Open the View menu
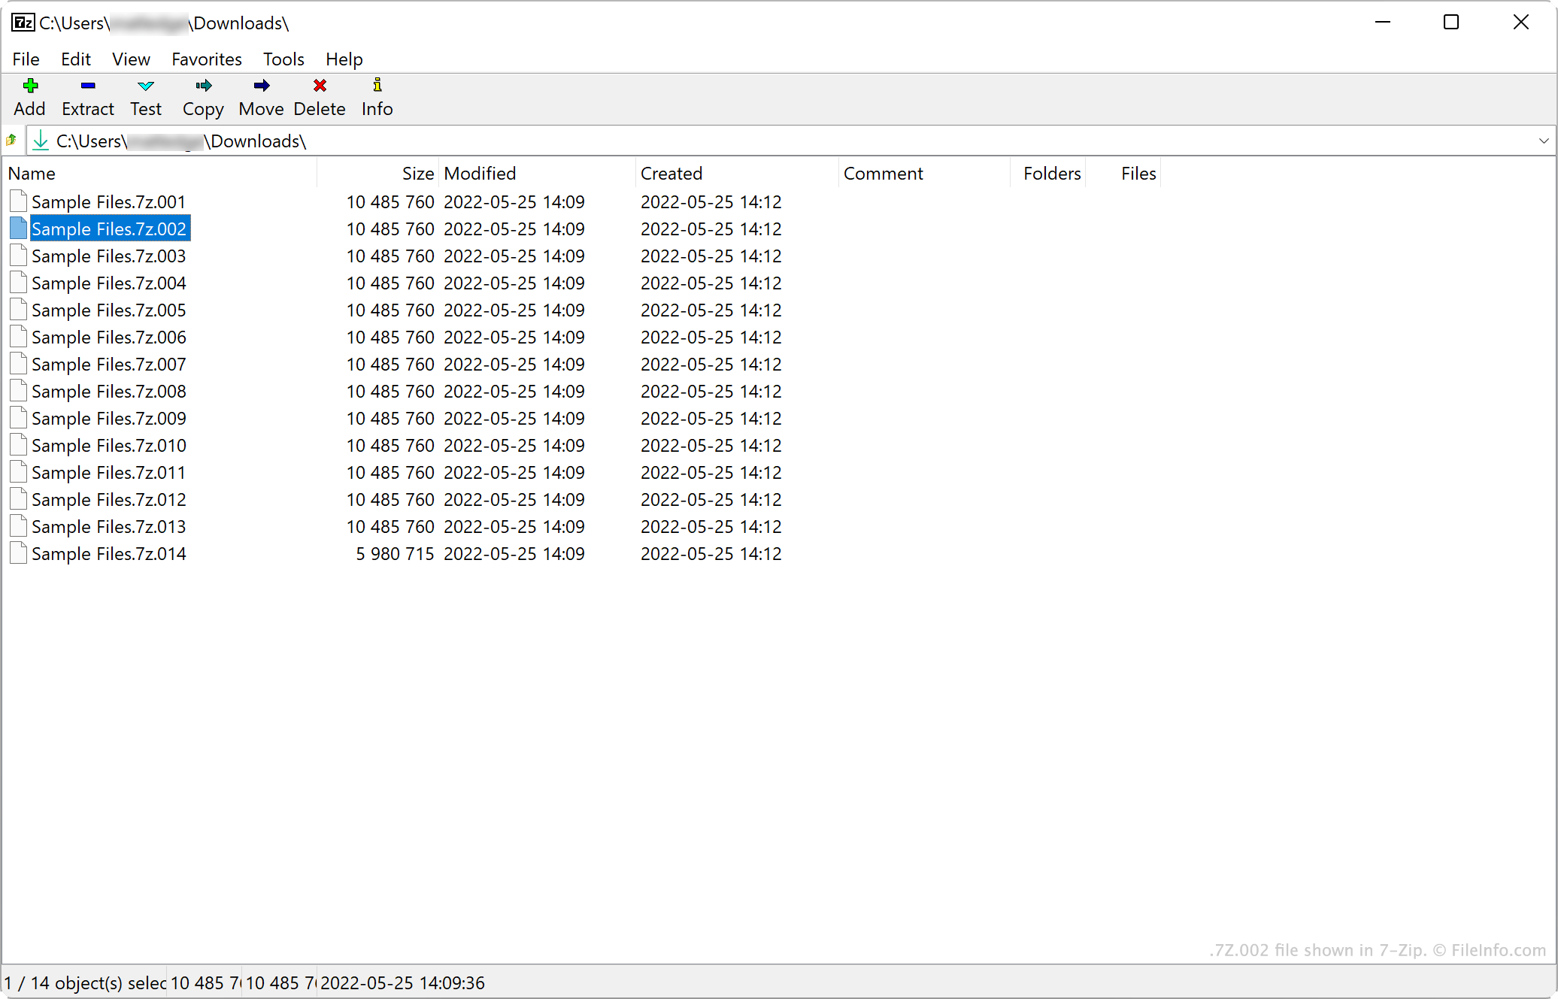 [131, 59]
